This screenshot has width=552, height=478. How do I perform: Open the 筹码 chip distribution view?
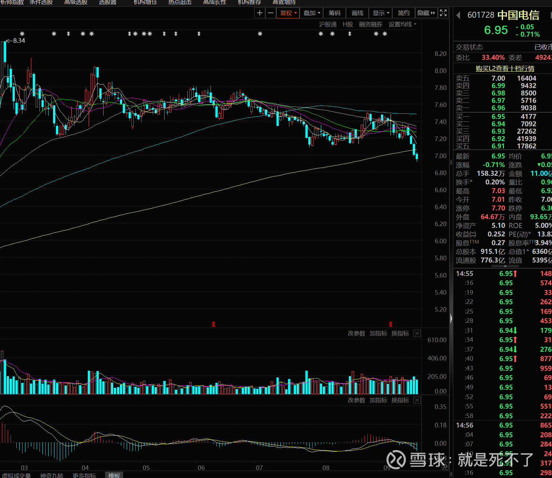click(334, 13)
